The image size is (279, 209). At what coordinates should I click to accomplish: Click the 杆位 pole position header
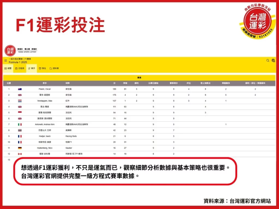click(x=189, y=83)
